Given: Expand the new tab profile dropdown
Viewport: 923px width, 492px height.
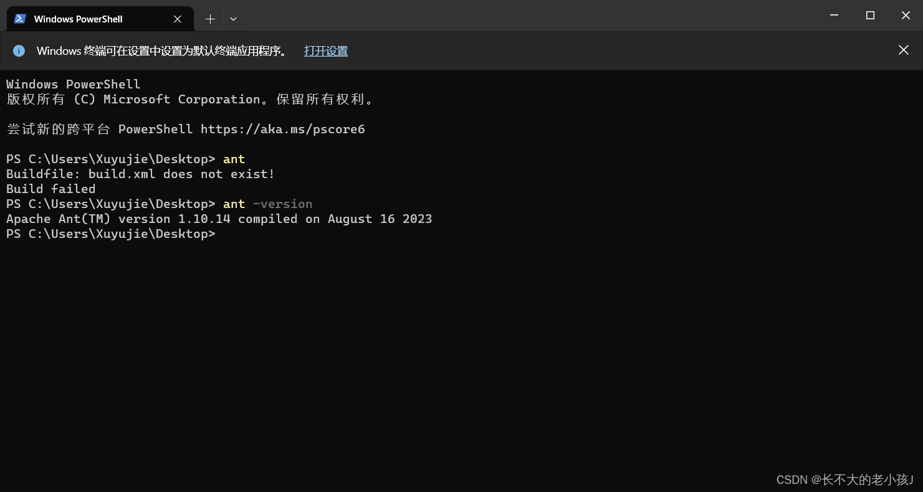Looking at the screenshot, I should pyautogui.click(x=233, y=19).
